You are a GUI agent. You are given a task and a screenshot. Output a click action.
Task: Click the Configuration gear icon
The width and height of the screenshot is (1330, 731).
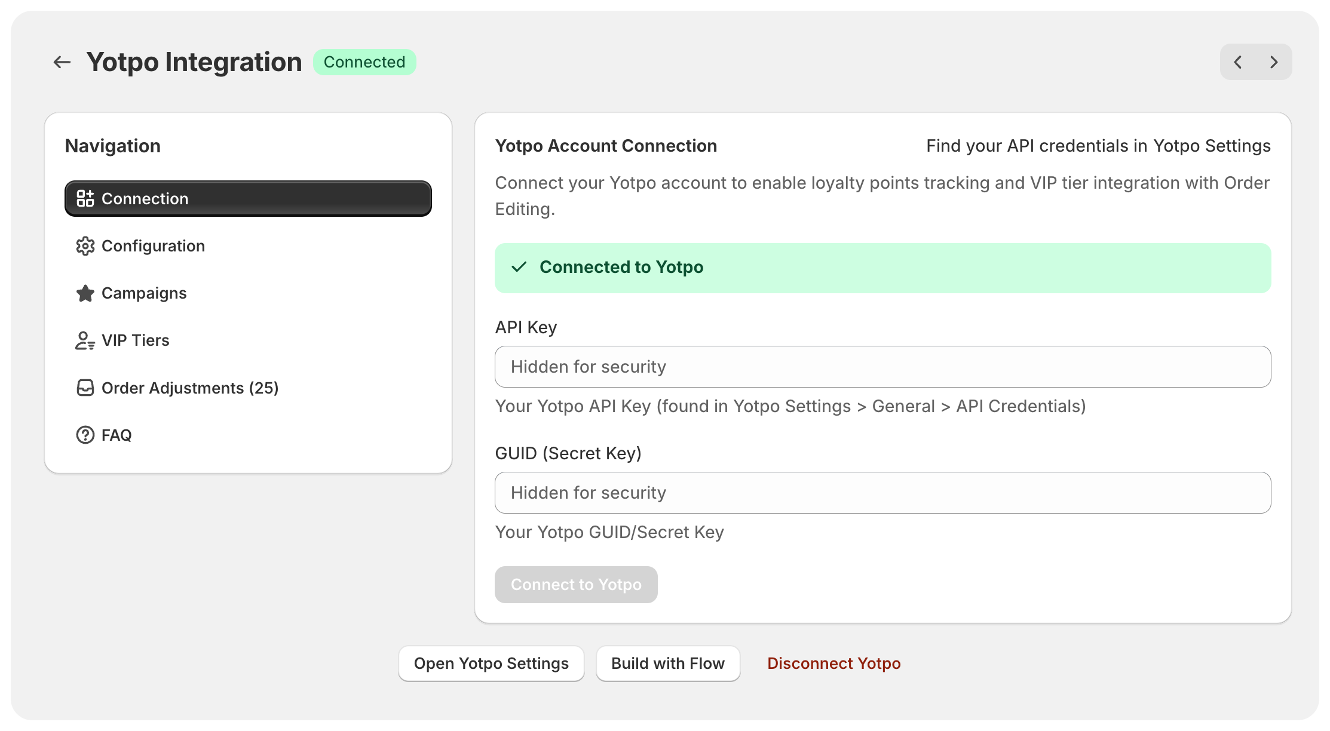[85, 246]
